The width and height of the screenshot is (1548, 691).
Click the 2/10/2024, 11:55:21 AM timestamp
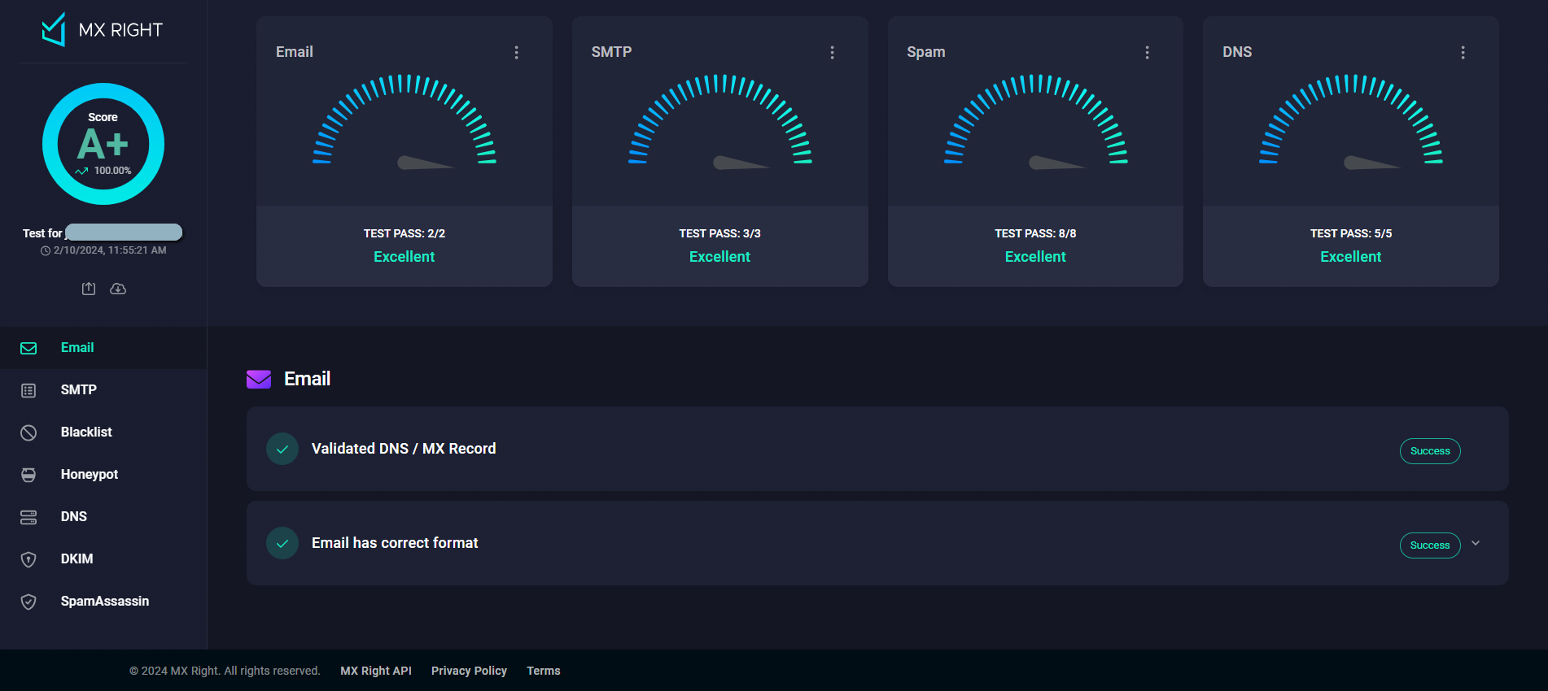[x=110, y=250]
